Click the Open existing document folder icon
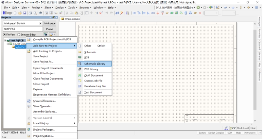 click(20, 13)
